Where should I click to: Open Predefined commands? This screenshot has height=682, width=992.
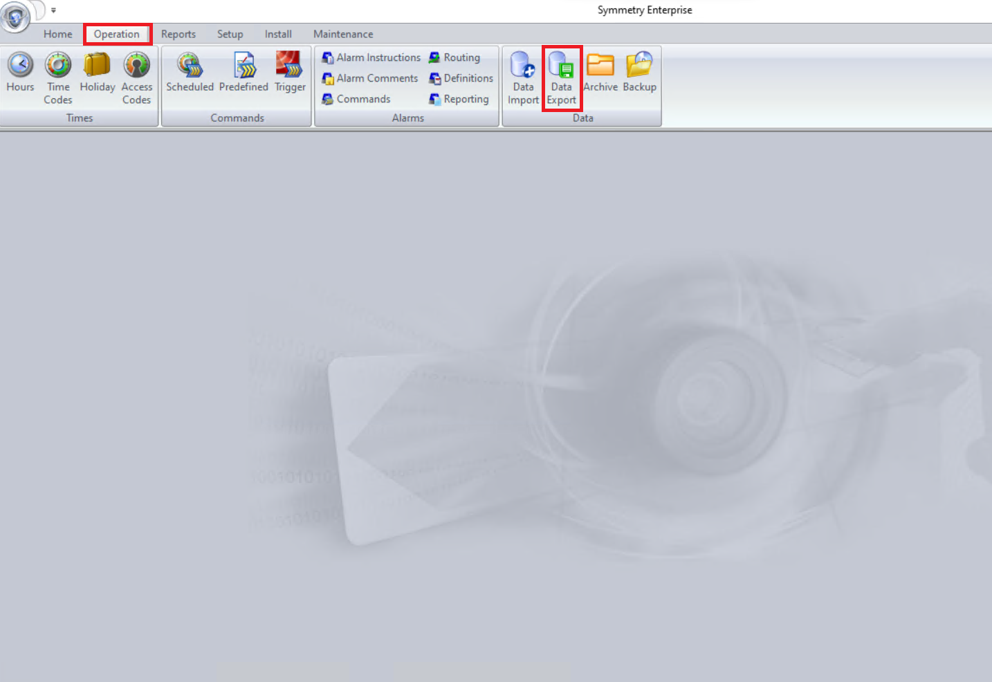pos(244,72)
